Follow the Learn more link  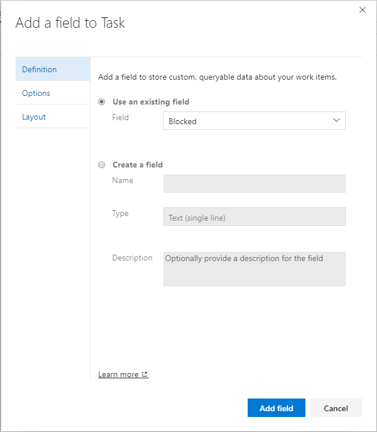point(118,374)
